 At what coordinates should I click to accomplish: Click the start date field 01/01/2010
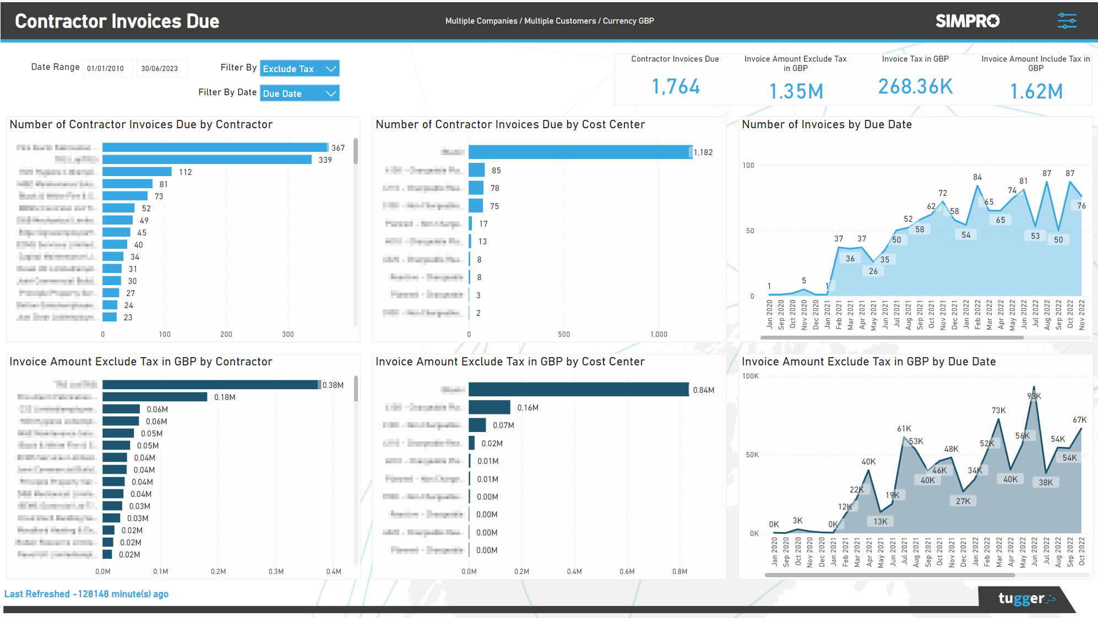(x=107, y=68)
